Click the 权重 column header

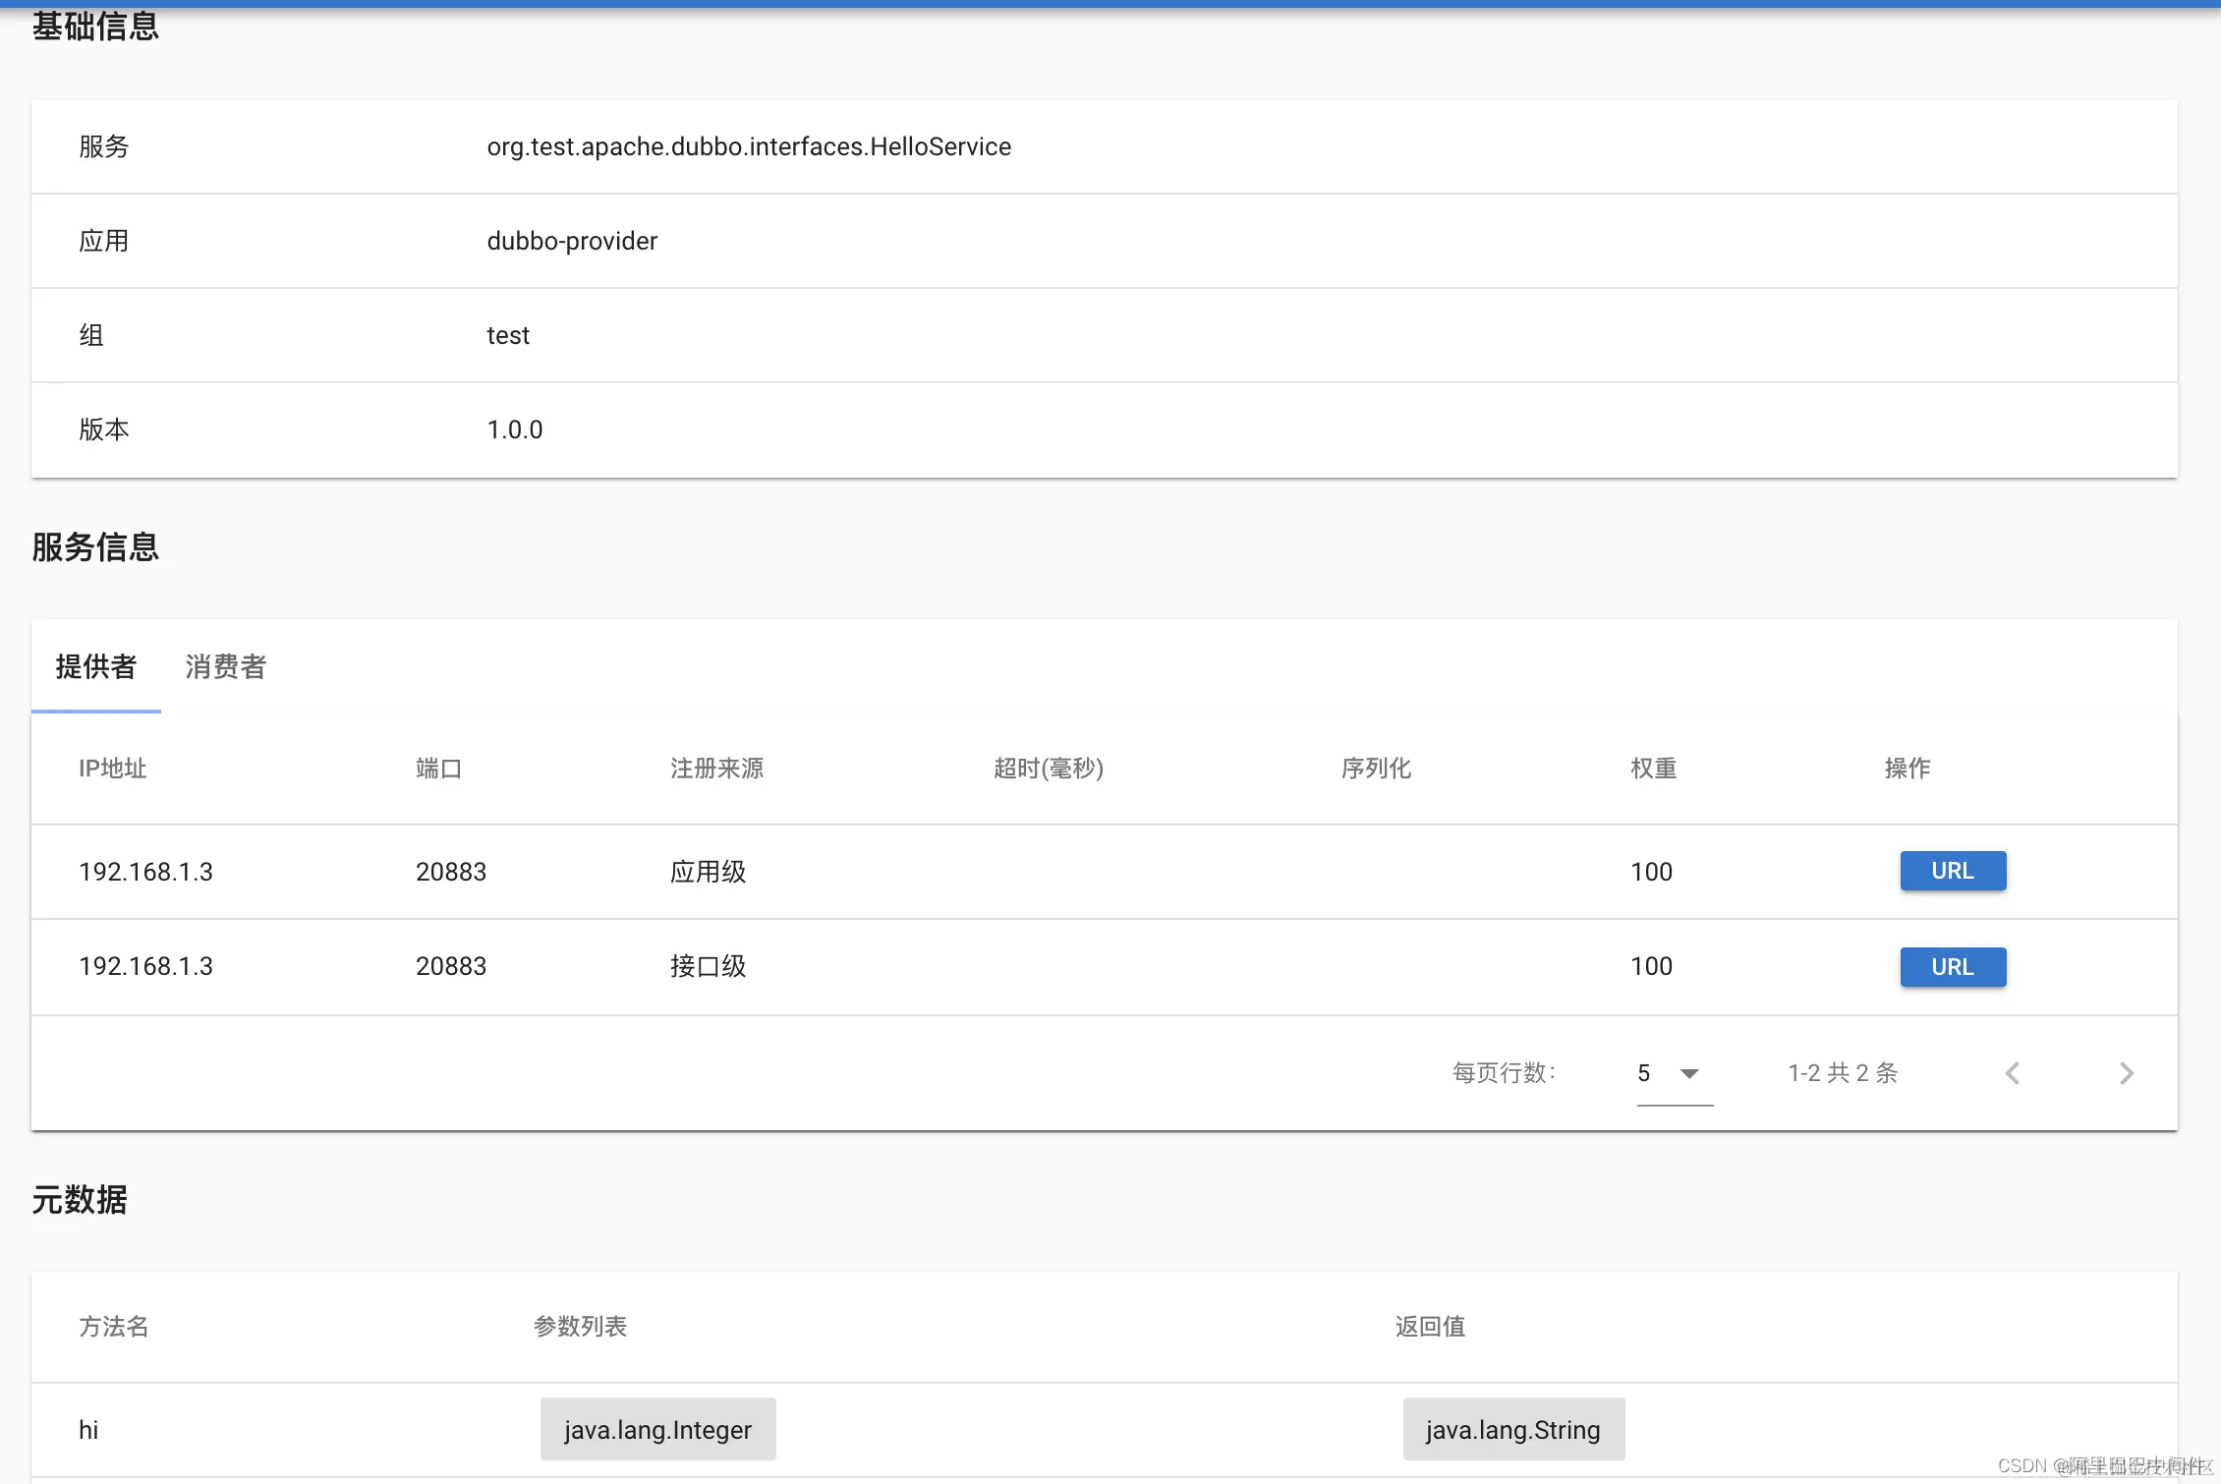[x=1653, y=769]
